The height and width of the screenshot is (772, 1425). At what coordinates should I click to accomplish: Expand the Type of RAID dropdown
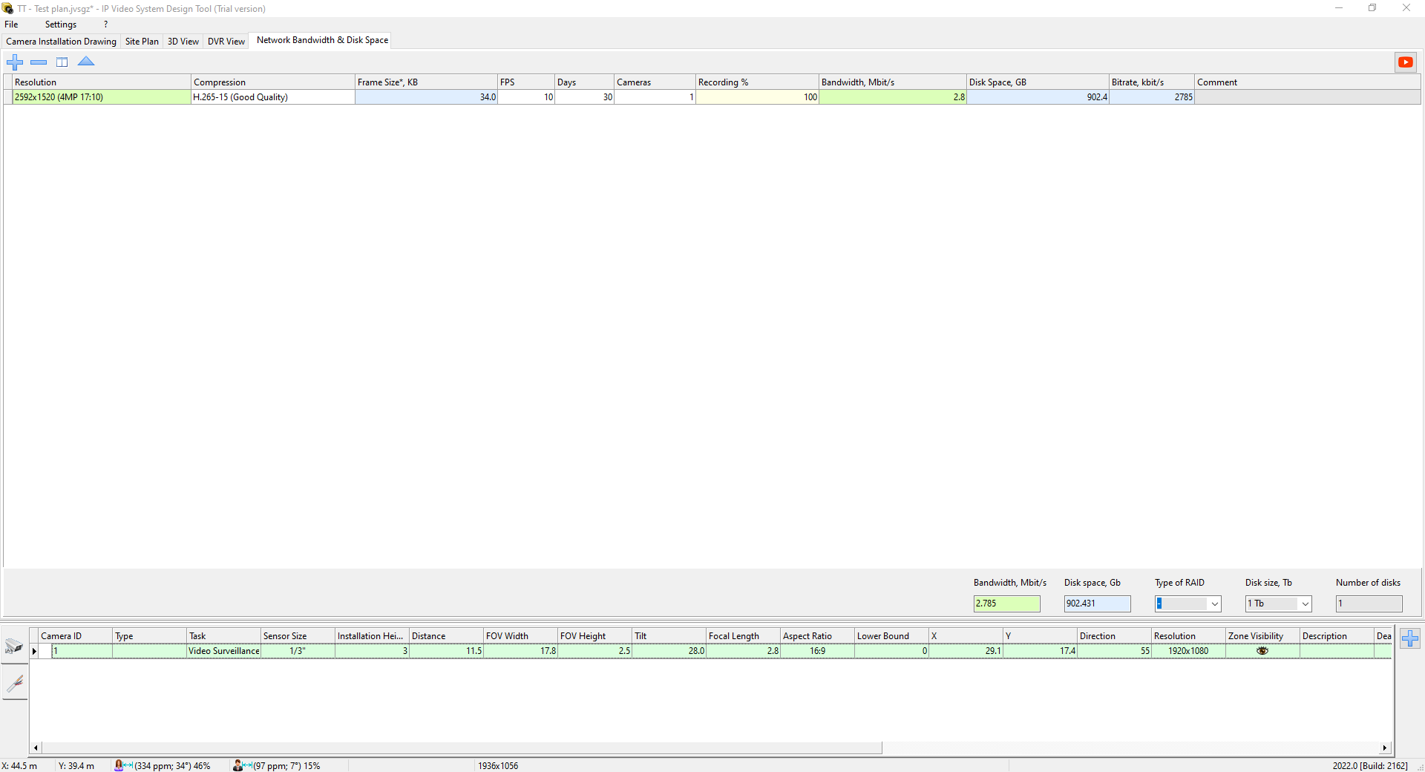[x=1214, y=604]
